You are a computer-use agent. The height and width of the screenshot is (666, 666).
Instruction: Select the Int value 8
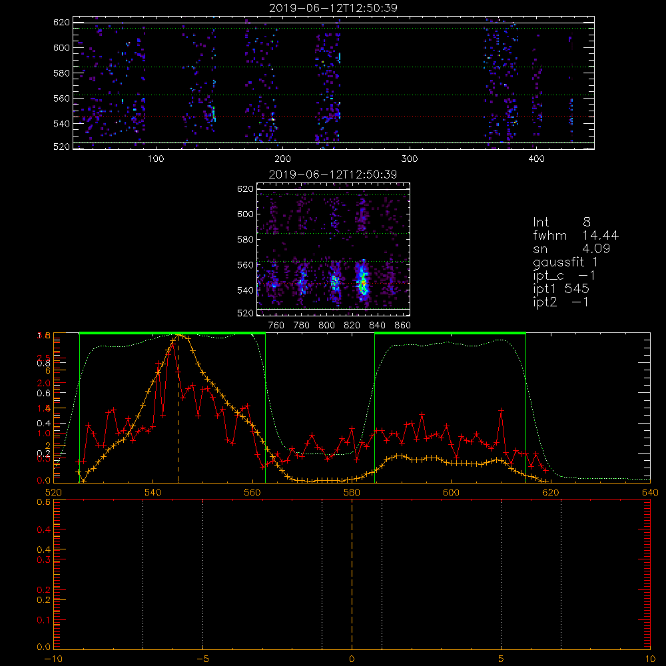click(587, 222)
